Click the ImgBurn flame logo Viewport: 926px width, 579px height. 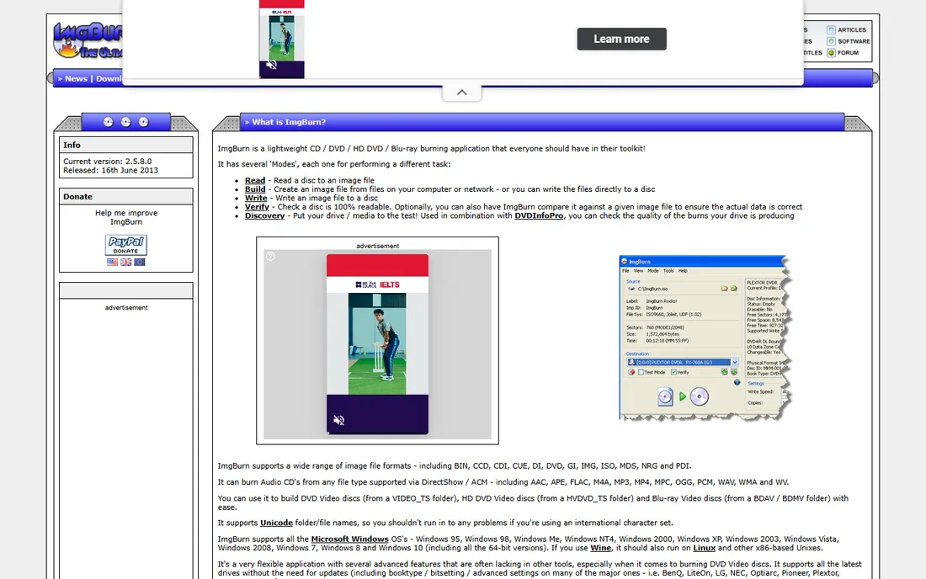point(88,40)
